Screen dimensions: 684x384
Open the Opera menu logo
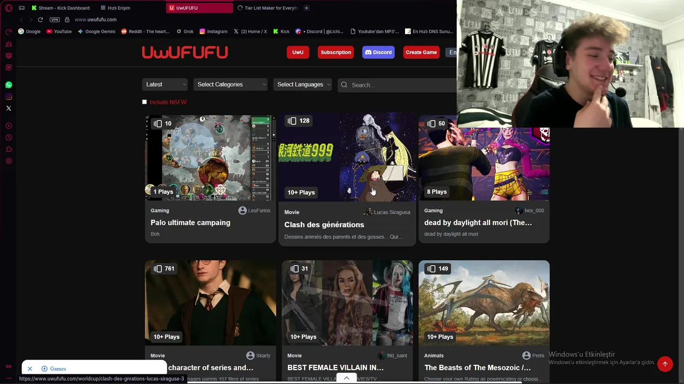(9, 8)
